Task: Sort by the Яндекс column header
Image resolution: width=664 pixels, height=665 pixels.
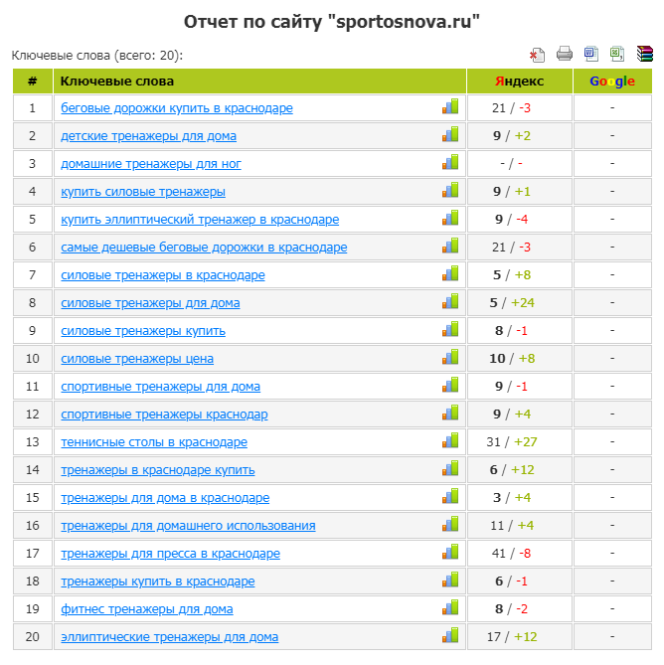Action: (519, 82)
